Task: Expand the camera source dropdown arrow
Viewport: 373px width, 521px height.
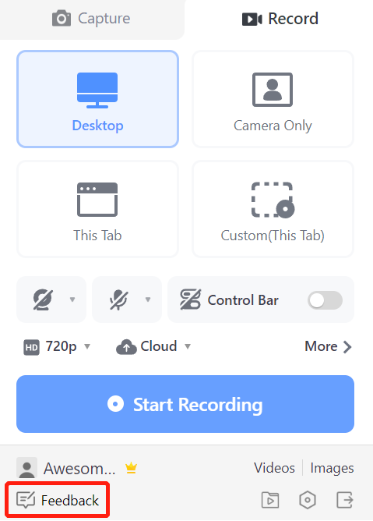Action: click(72, 299)
